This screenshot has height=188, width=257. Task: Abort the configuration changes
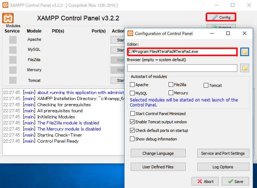point(205,181)
